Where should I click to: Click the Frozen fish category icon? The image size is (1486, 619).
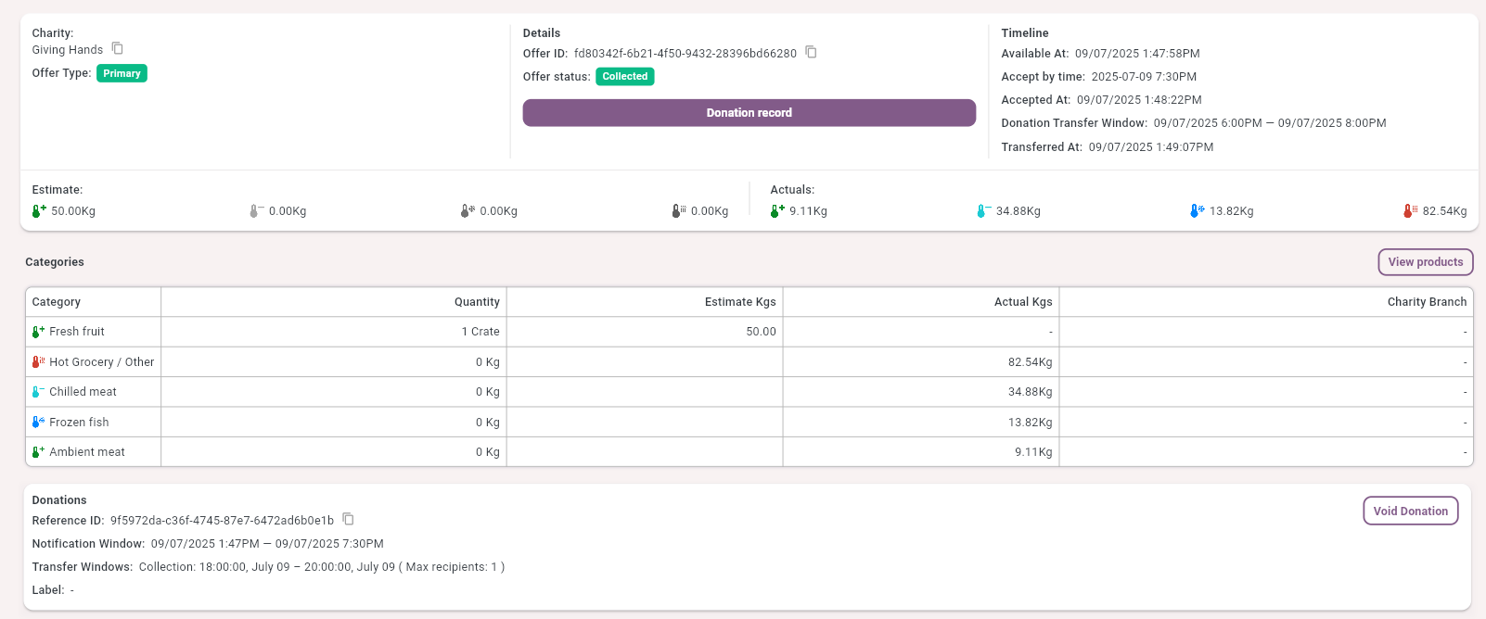click(x=38, y=422)
